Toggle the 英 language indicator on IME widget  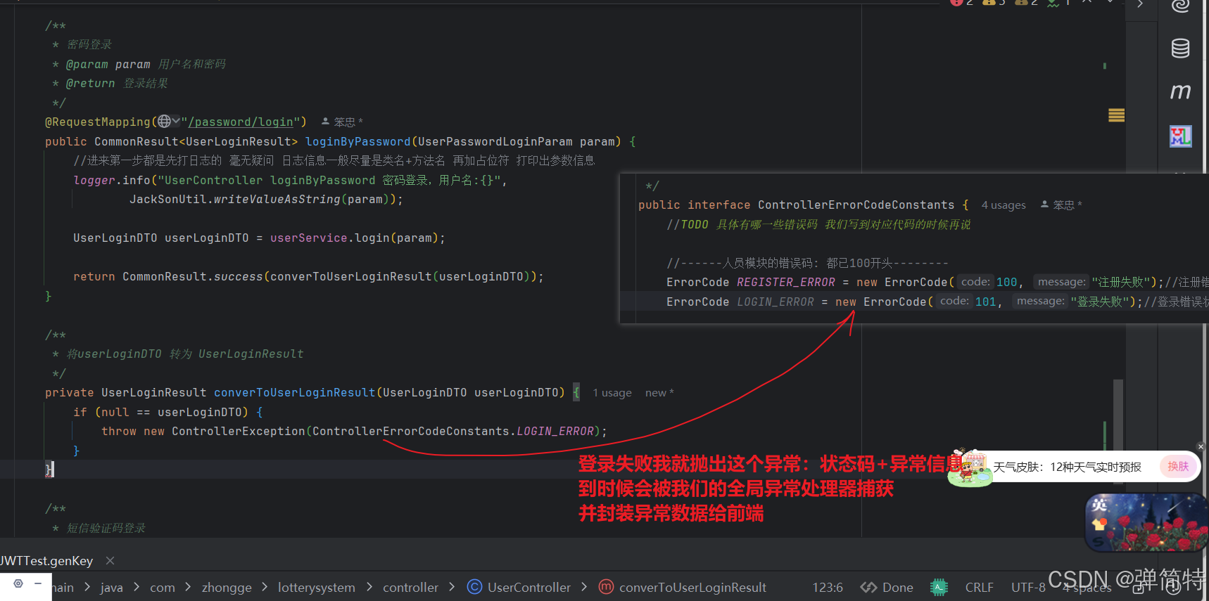[1099, 504]
